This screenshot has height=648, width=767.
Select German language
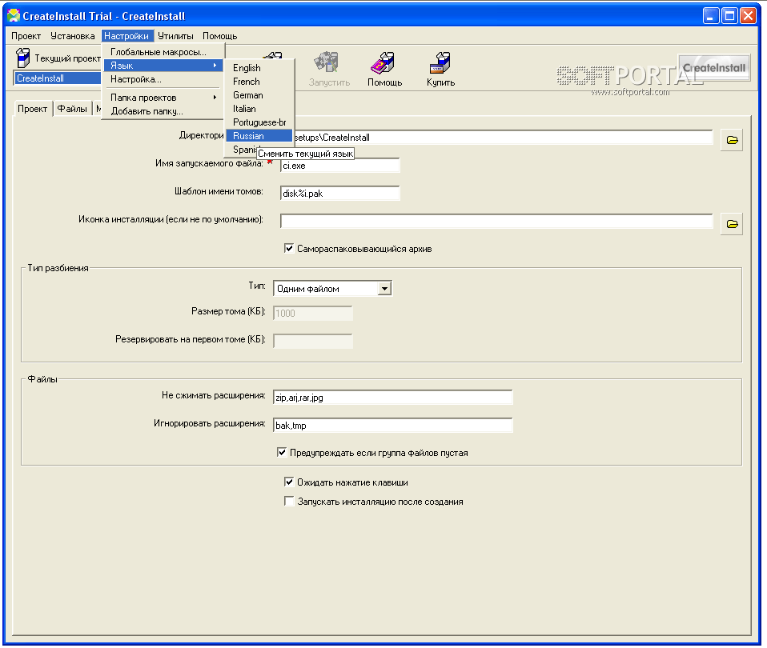tap(259, 95)
